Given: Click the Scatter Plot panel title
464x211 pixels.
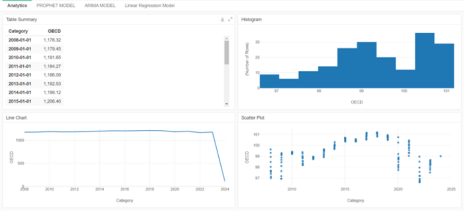Looking at the screenshot, I should [253, 118].
